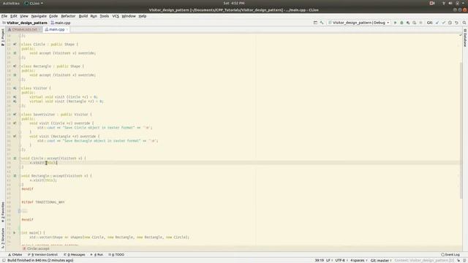
Task: Start debugging with the bug icon
Action: point(401,23)
